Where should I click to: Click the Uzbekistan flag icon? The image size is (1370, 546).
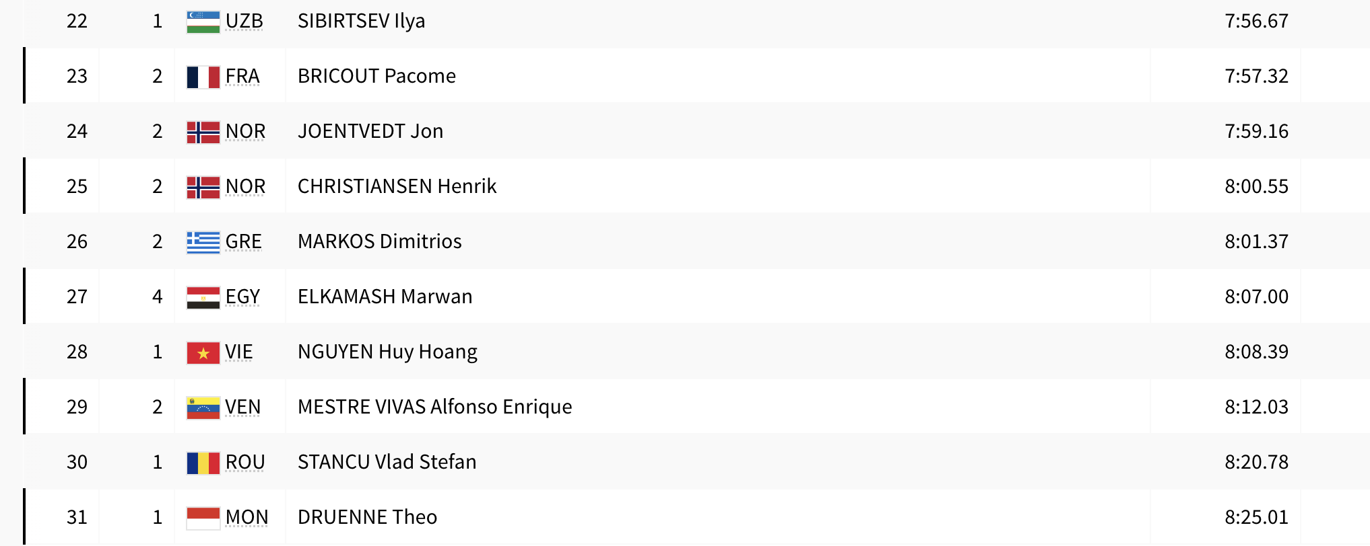[203, 22]
